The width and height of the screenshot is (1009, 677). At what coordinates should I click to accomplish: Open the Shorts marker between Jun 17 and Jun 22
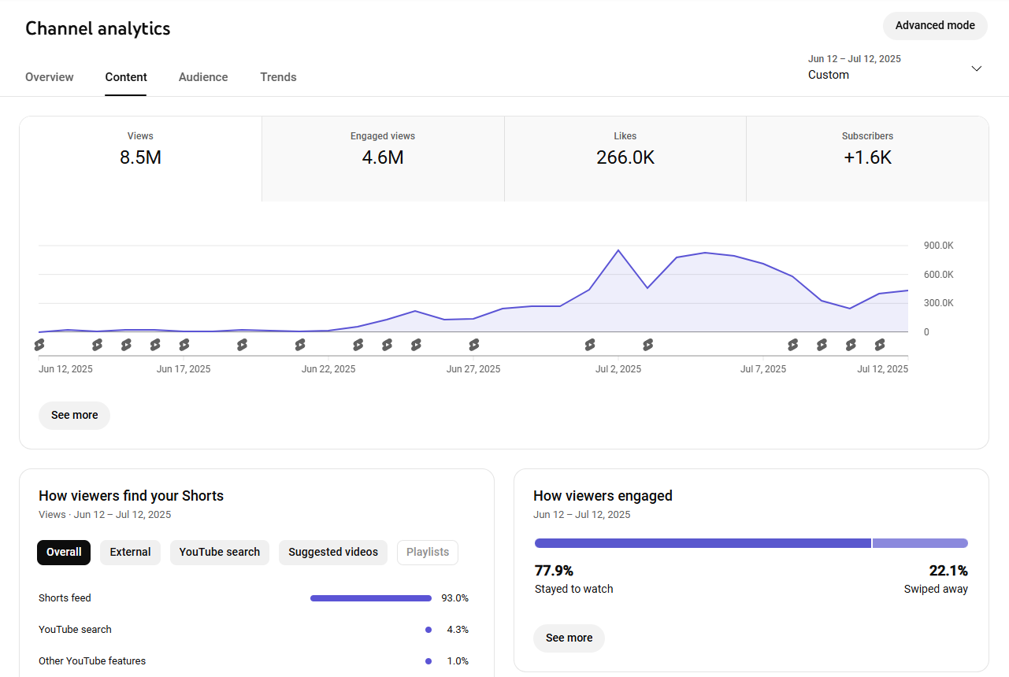click(242, 344)
